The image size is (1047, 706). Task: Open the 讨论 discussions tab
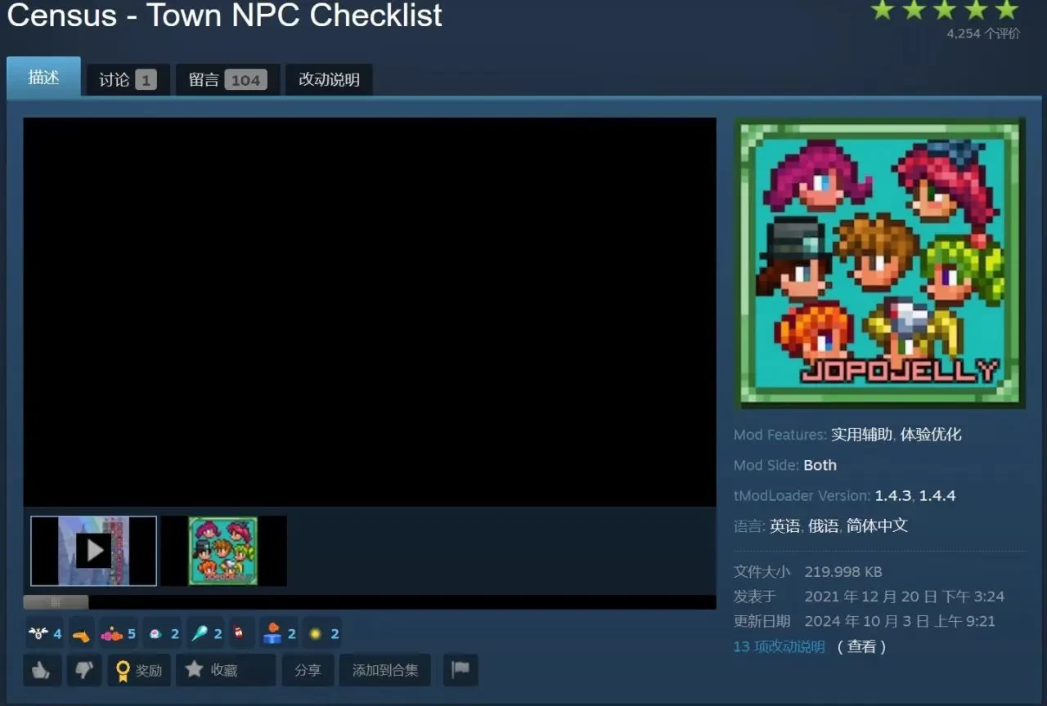128,79
